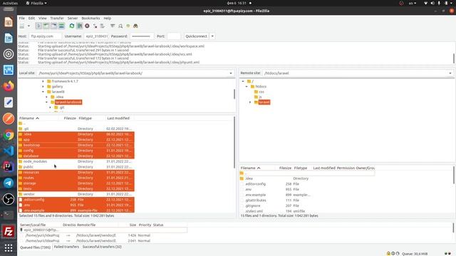Toggle the transfer queue display
Image resolution: width=456 pixels, height=256 pixels.
pyautogui.click(x=61, y=26)
